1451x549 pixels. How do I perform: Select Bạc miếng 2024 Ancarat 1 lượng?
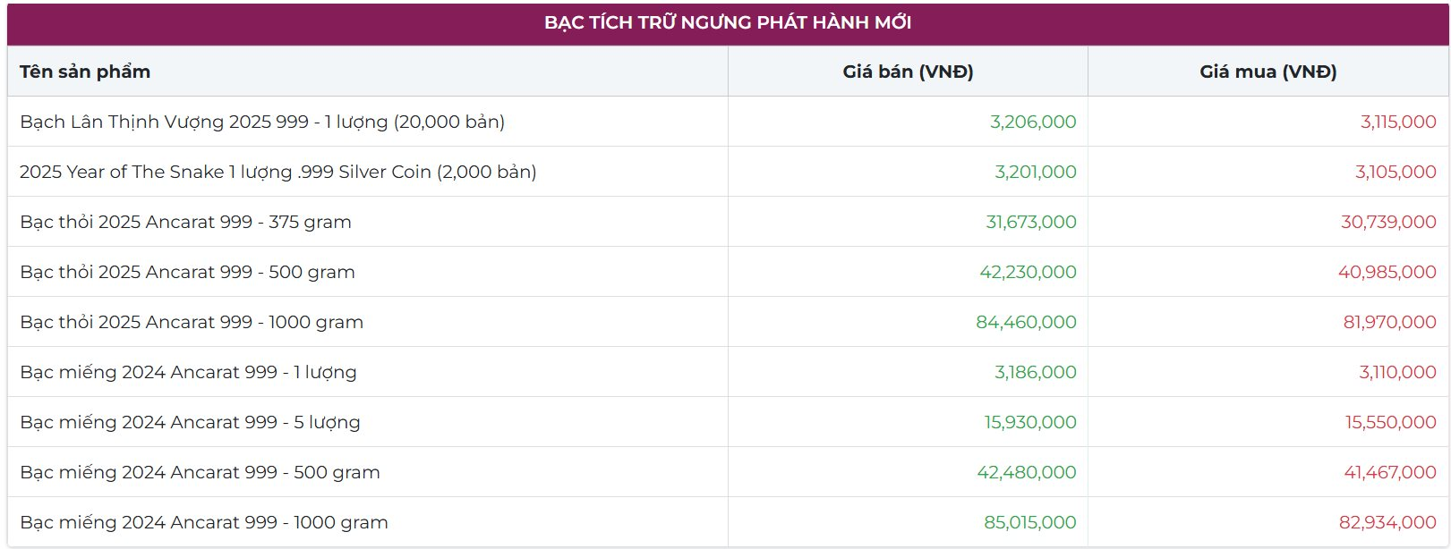coord(188,372)
